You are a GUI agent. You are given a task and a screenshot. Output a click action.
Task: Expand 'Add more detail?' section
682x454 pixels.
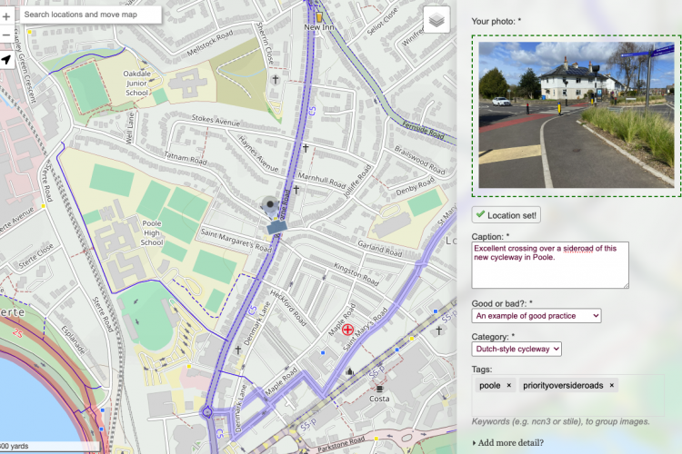pyautogui.click(x=511, y=442)
